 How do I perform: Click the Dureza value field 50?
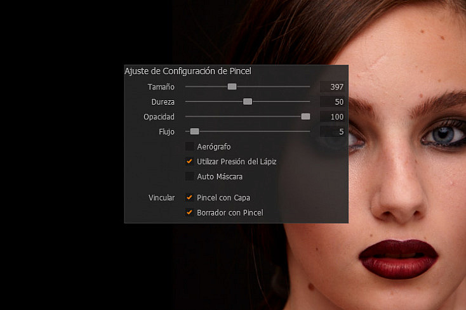click(x=332, y=102)
